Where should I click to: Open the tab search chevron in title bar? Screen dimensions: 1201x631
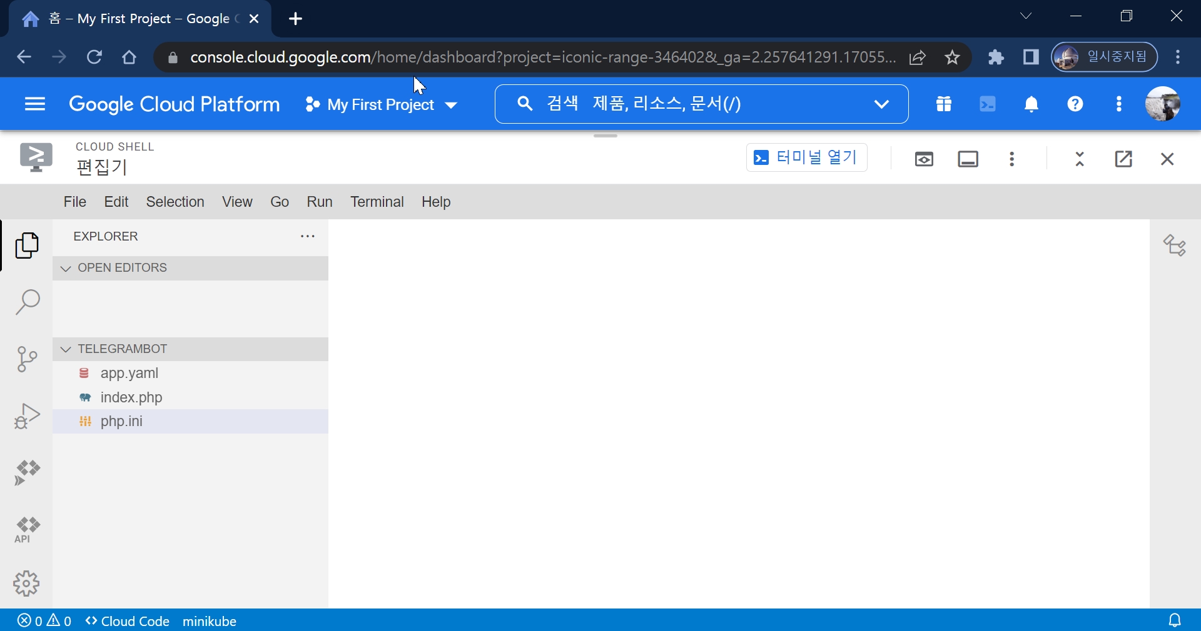pyautogui.click(x=1026, y=16)
